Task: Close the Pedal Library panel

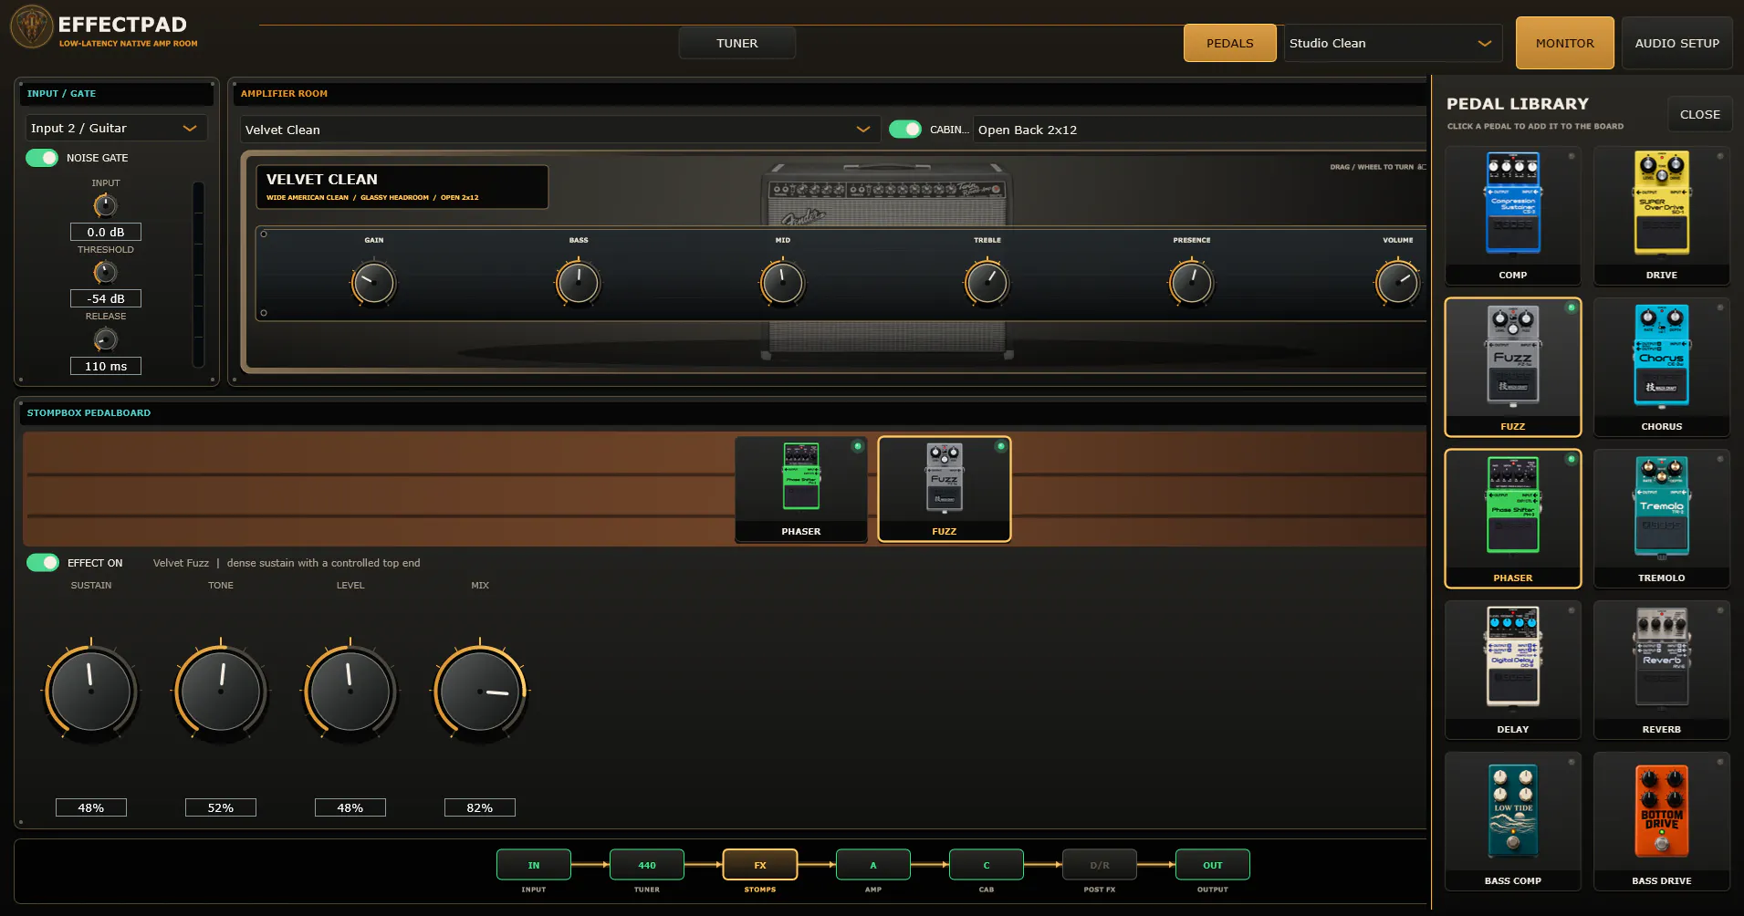Action: tap(1699, 114)
